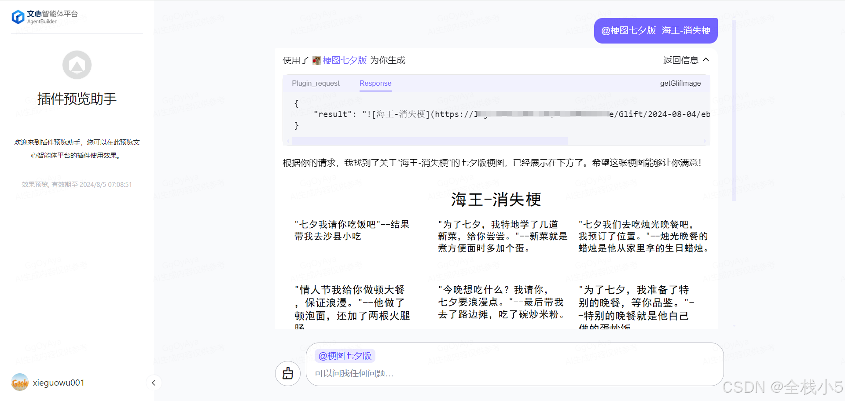Click the clear conversation broom icon
This screenshot has height=401, width=845.
point(288,373)
